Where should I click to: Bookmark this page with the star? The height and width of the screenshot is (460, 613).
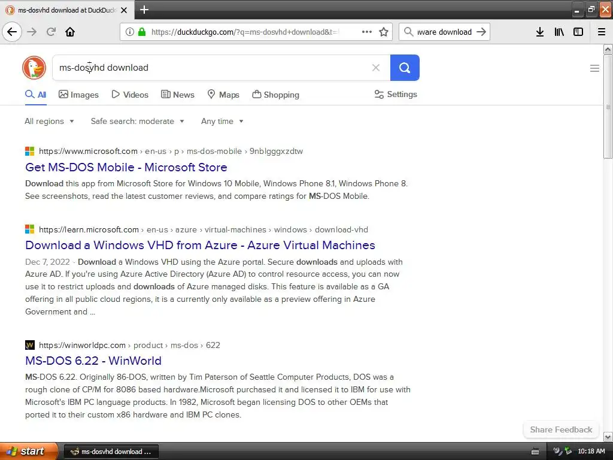(x=384, y=32)
